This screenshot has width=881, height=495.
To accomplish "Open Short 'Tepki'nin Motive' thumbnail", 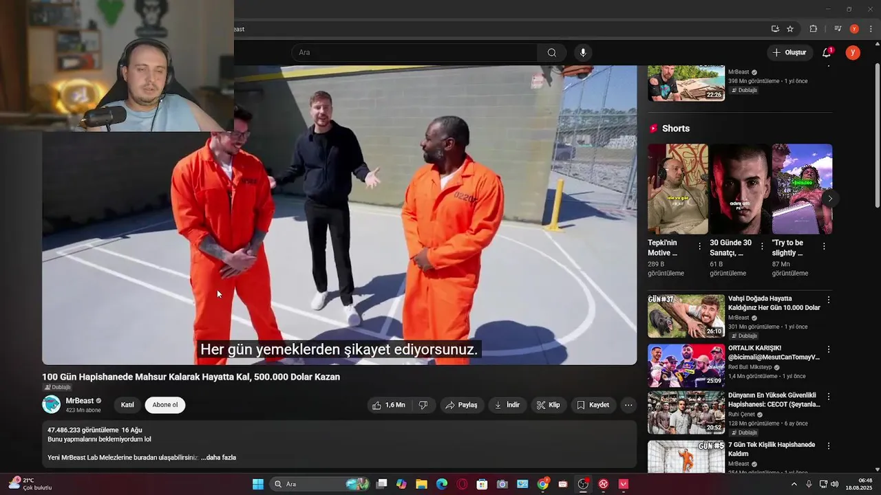I will pos(678,189).
